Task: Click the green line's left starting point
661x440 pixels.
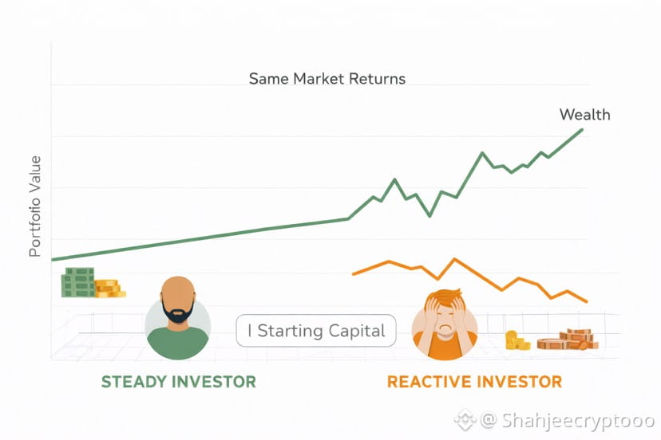Action: 53,260
